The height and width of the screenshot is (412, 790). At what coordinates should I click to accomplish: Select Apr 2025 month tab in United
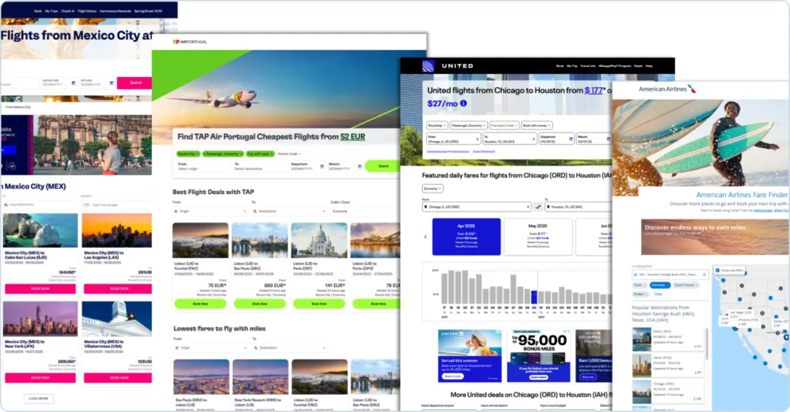(x=467, y=236)
